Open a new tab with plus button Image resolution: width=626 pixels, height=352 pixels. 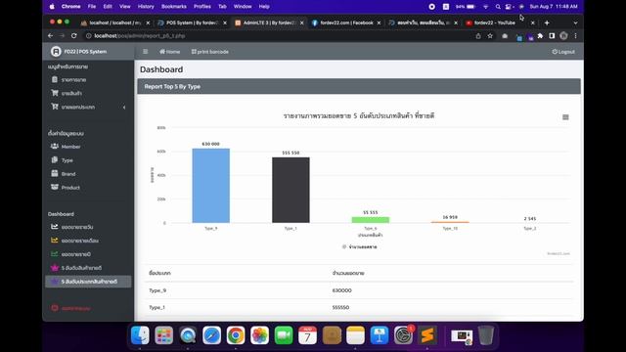point(547,22)
